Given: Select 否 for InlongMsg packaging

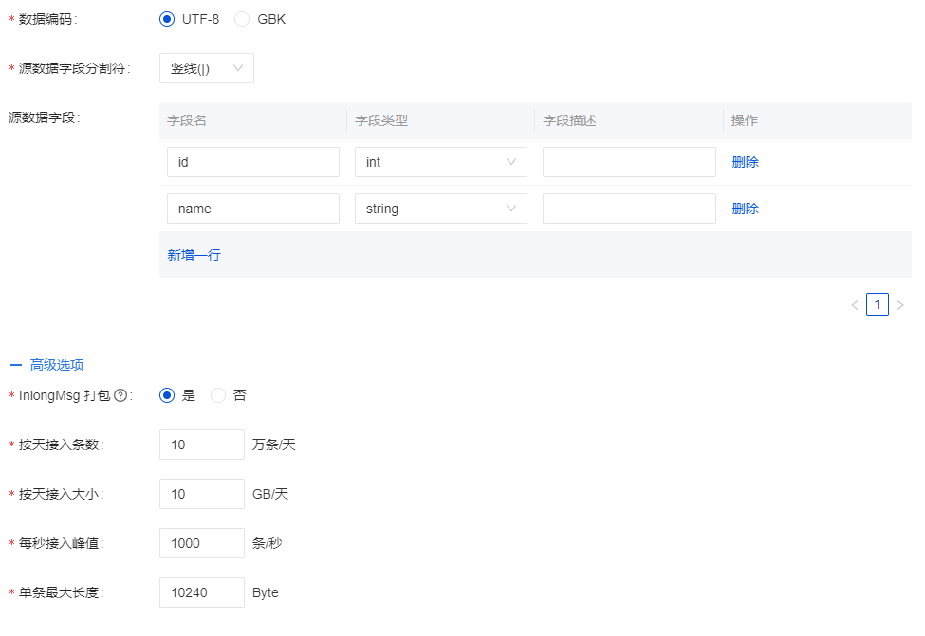Looking at the screenshot, I should pos(219,396).
